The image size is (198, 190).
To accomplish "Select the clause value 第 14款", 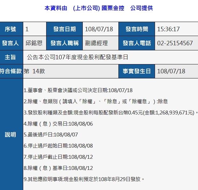I will [34, 71].
